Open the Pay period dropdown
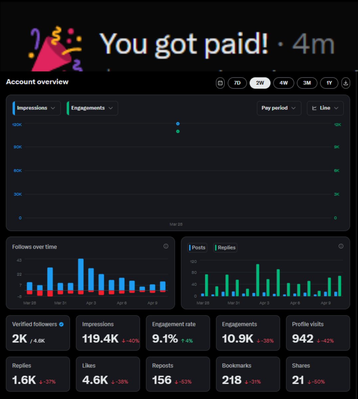 [x=279, y=108]
